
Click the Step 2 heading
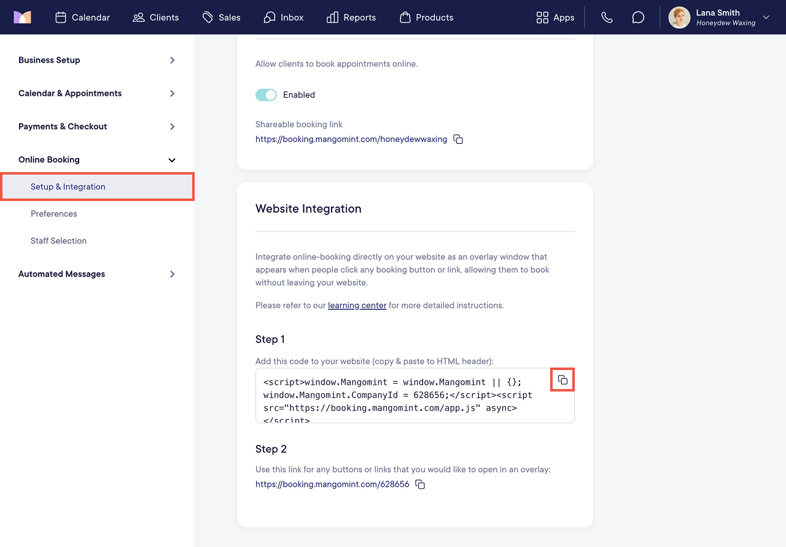pyautogui.click(x=271, y=449)
